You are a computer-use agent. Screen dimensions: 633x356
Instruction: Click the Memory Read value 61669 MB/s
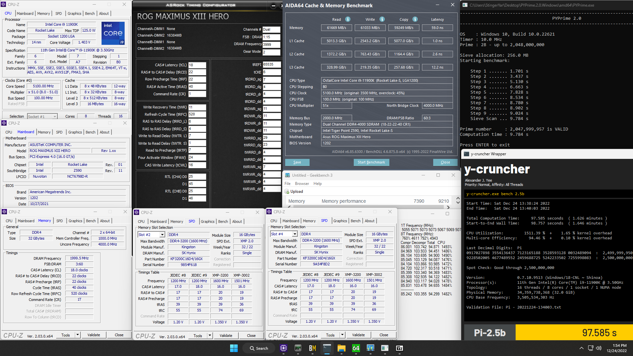pyautogui.click(x=336, y=28)
